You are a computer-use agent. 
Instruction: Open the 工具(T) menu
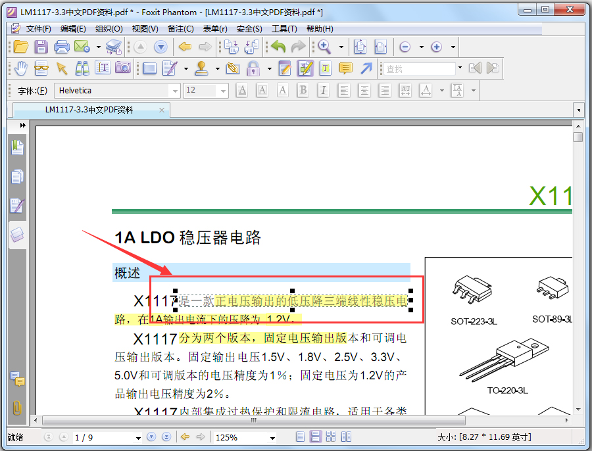click(x=284, y=29)
